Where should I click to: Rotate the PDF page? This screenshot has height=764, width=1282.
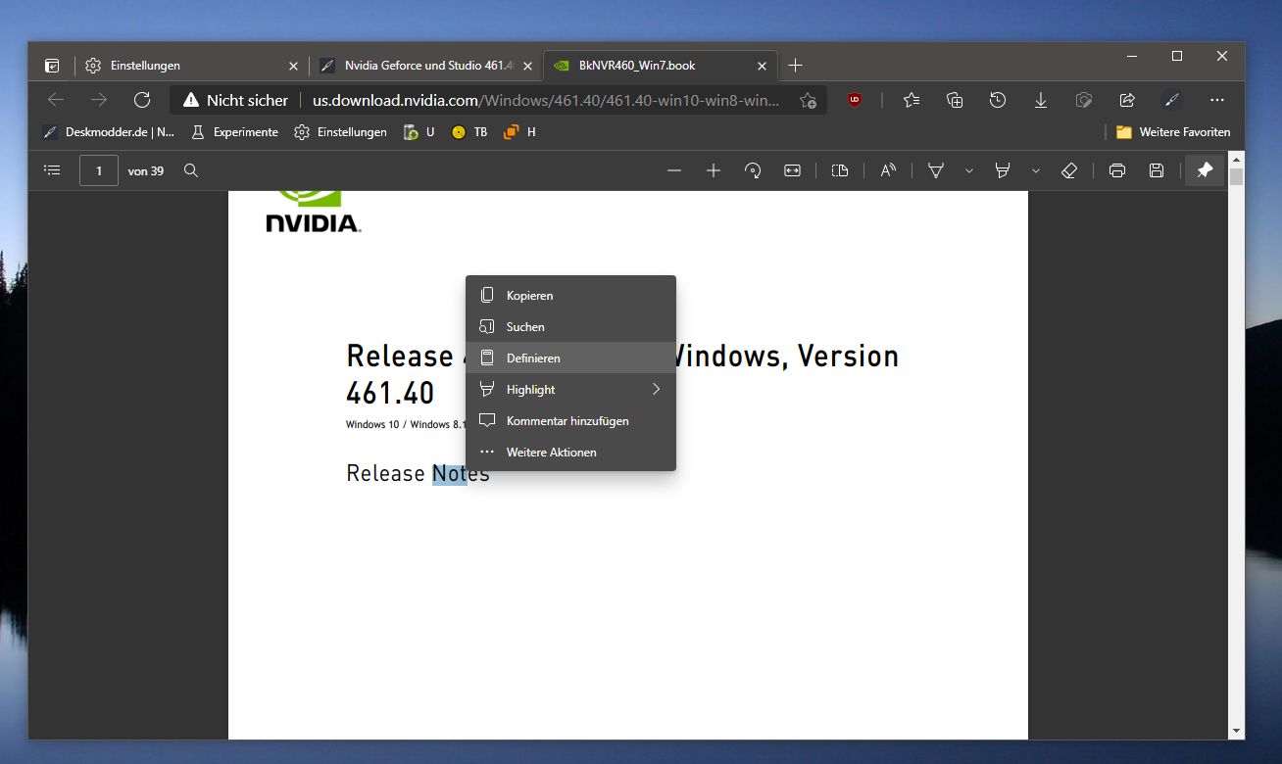[753, 170]
